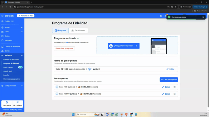Delete the R$ 50,00 Descuento reward
Screen dimensions: 209x117
pyautogui.click(x=174, y=87)
